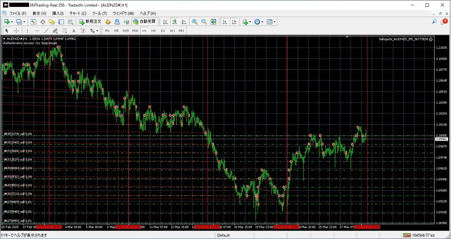
Task: Select the Trendline drawing tool
Action: pyautogui.click(x=46, y=31)
